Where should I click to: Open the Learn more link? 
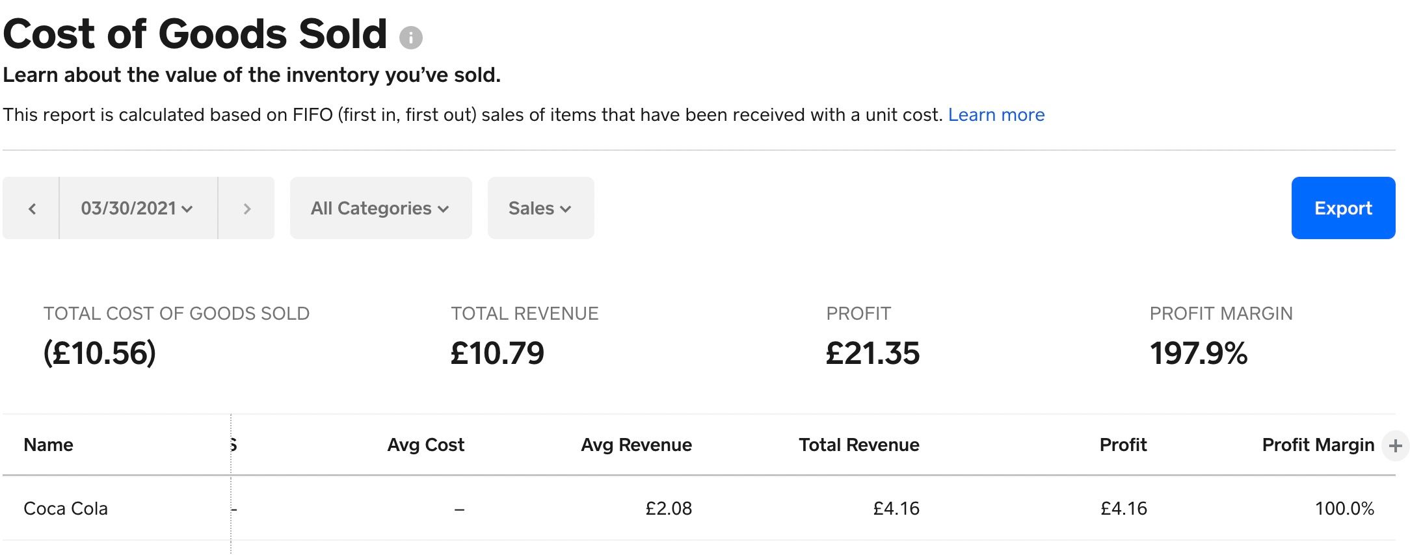click(996, 114)
